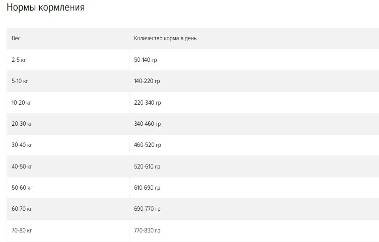Viewport: 379px width, 242px height.
Task: Click the '50-140 гр' amount cell
Action: point(146,60)
